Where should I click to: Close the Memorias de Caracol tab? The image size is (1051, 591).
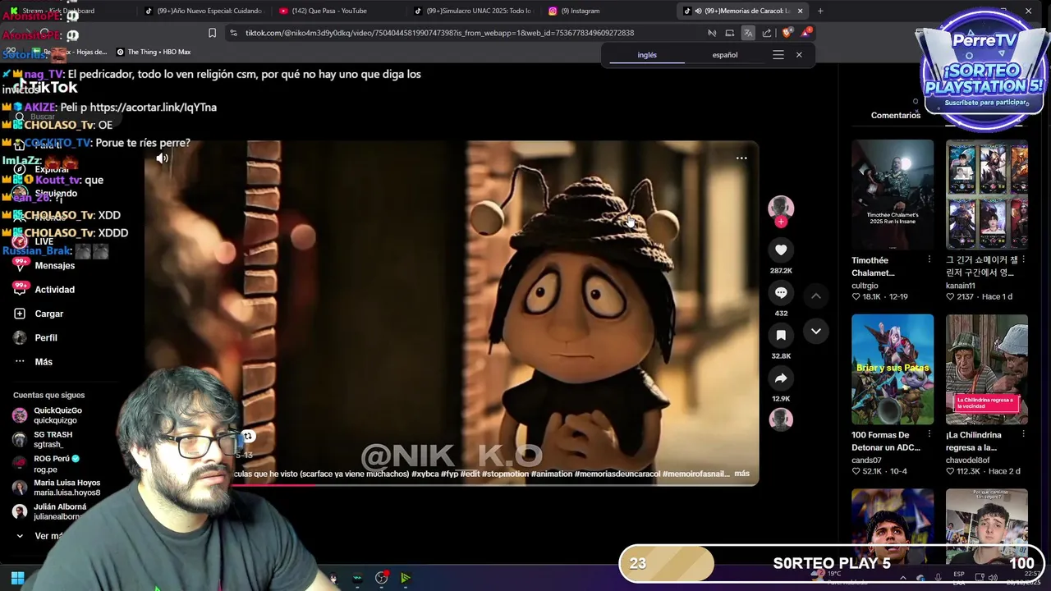800,11
